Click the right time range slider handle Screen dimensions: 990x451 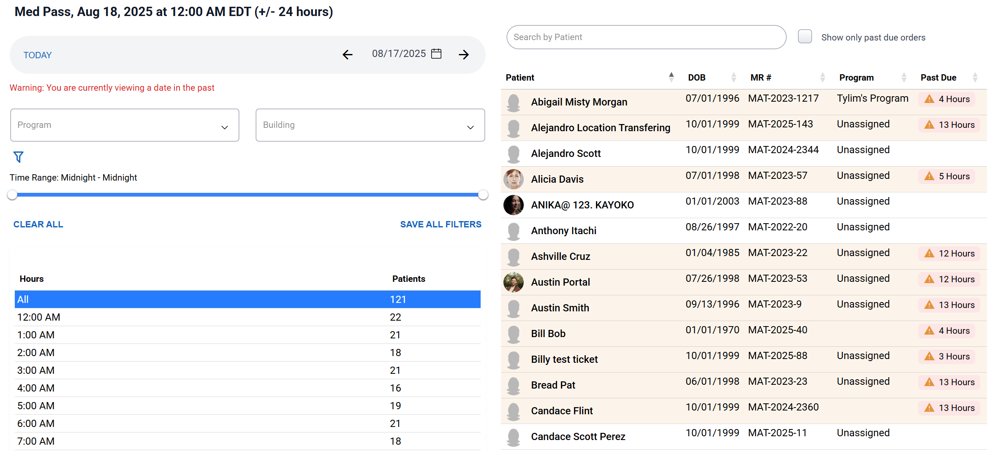pyautogui.click(x=483, y=194)
